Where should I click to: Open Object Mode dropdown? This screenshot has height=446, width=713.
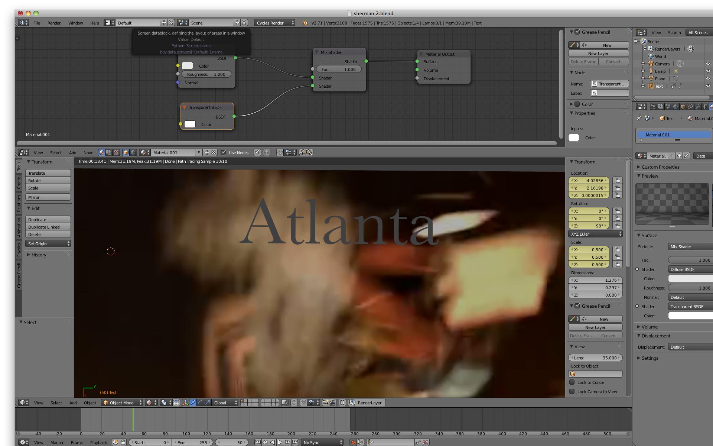click(122, 403)
